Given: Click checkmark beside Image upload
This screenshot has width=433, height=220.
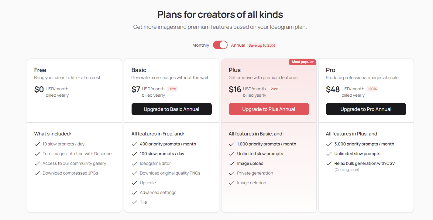Looking at the screenshot, I should click(x=232, y=163).
